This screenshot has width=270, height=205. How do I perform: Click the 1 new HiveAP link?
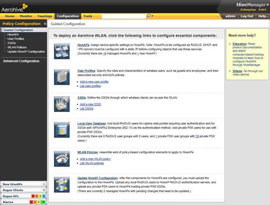pyautogui.click(x=138, y=53)
